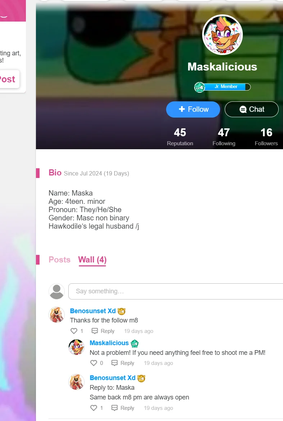Open the Maskalicious username link in the replies
Image resolution: width=283 pixels, height=421 pixels.
pos(109,343)
